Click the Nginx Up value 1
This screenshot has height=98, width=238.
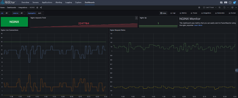158,24
